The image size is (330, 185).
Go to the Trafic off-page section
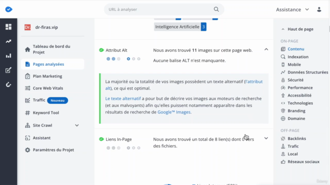point(293,146)
